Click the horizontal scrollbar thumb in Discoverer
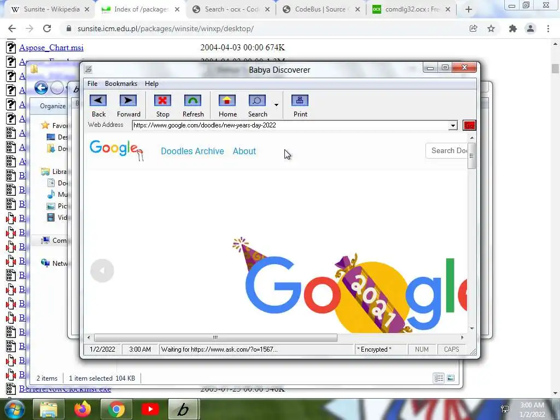Viewport: 560px width, 420px height. 215,337
